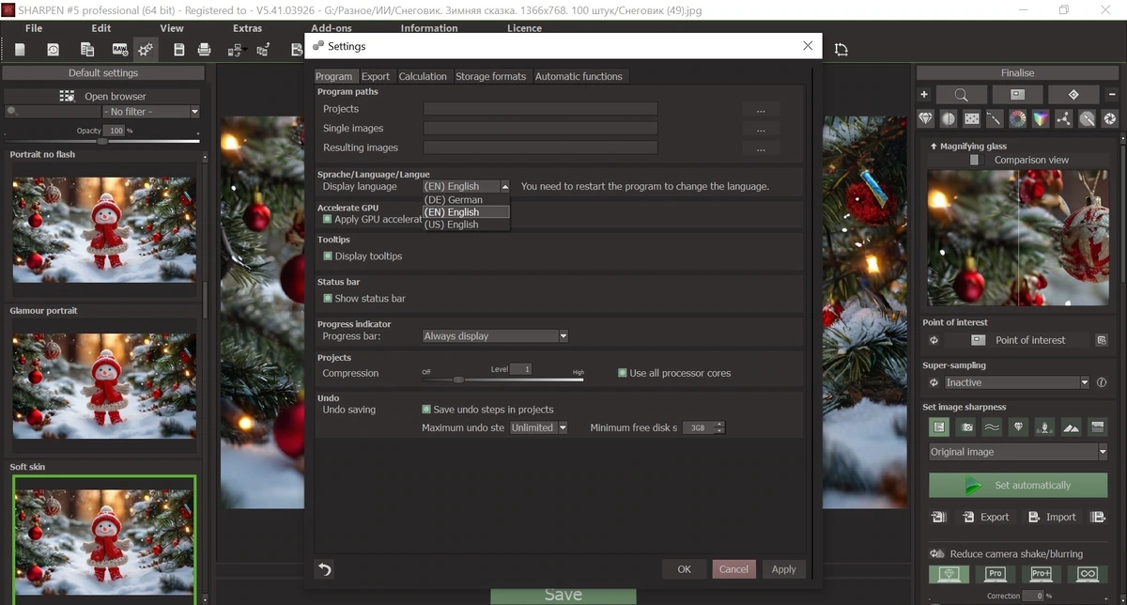Click the diamond icon in Finalise panel
This screenshot has height=605, width=1127.
pyautogui.click(x=926, y=118)
